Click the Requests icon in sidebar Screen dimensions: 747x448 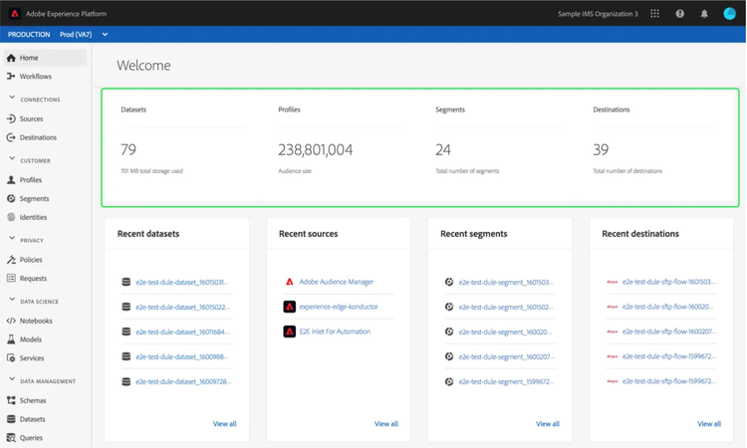pos(11,278)
